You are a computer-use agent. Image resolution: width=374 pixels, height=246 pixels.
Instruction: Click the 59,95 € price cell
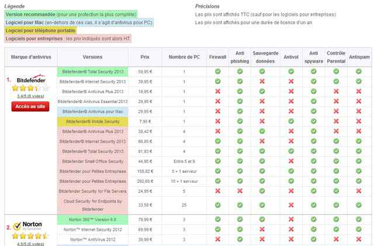tap(145, 71)
